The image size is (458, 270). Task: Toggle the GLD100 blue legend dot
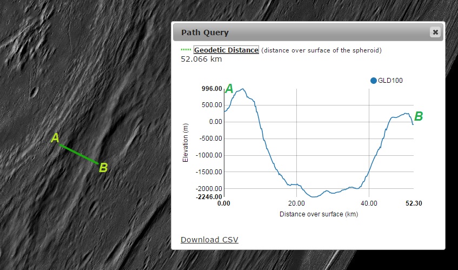(x=373, y=81)
